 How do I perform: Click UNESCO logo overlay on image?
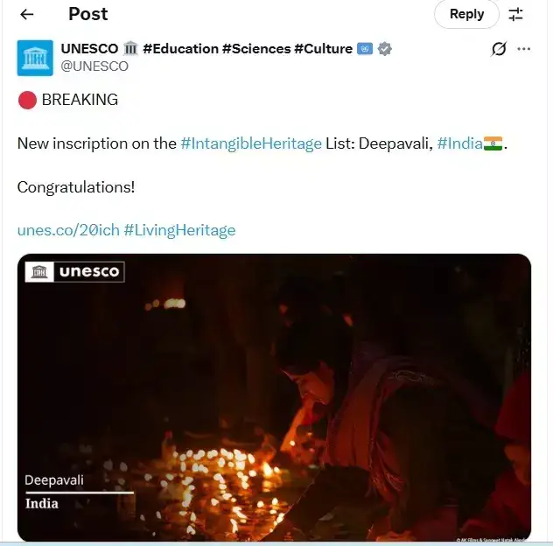(x=75, y=272)
